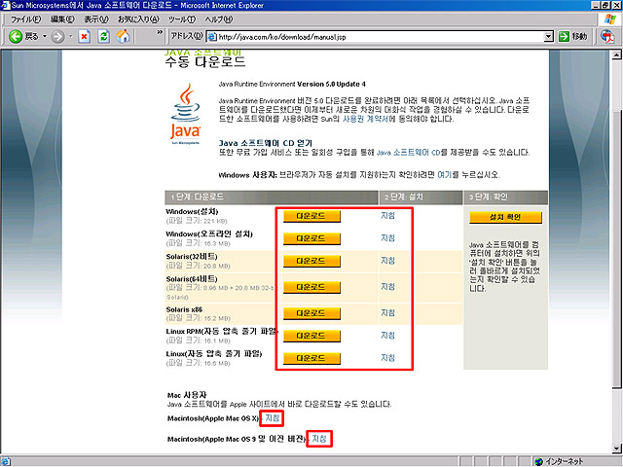Open the ヘルプ(H) menu
Viewport: 623px width, 467px height.
(219, 19)
